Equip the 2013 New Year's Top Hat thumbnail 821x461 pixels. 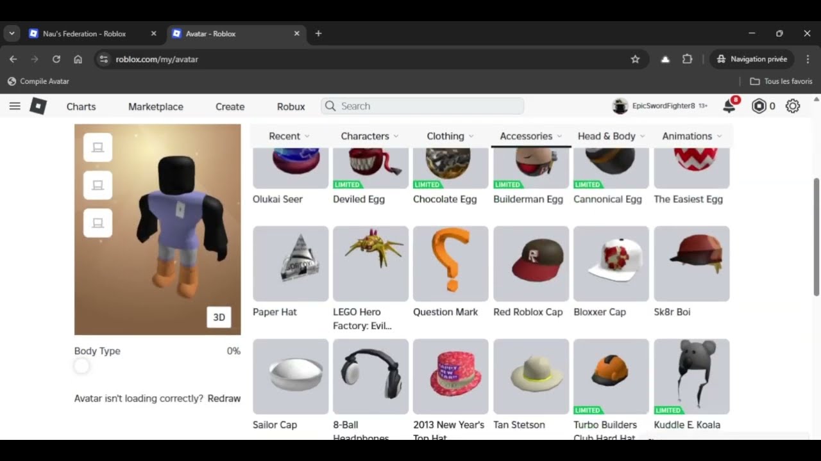coord(451,376)
